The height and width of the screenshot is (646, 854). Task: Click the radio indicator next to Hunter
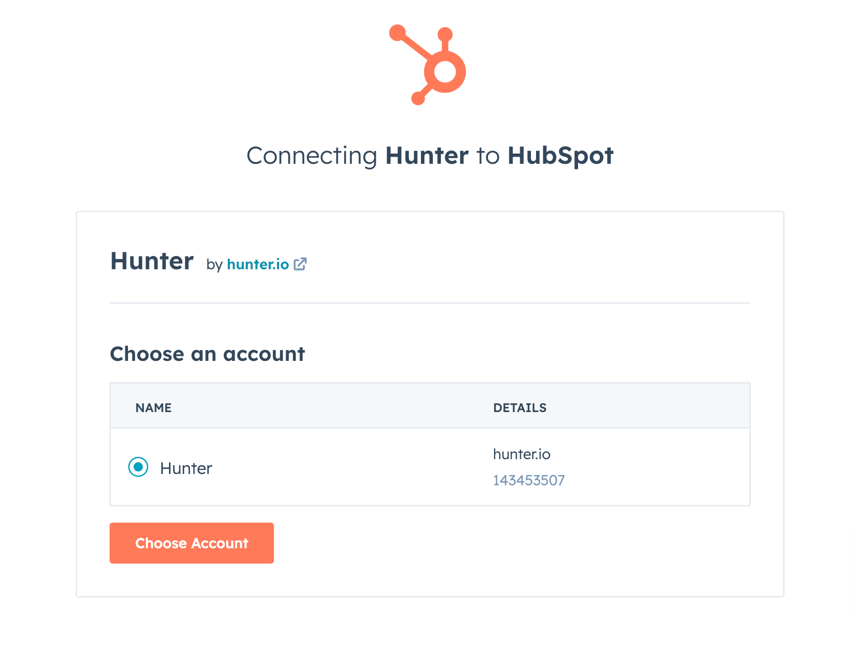pos(137,467)
